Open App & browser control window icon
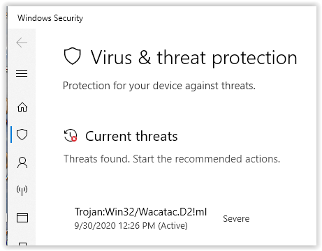The image size is (322, 251). tap(22, 218)
